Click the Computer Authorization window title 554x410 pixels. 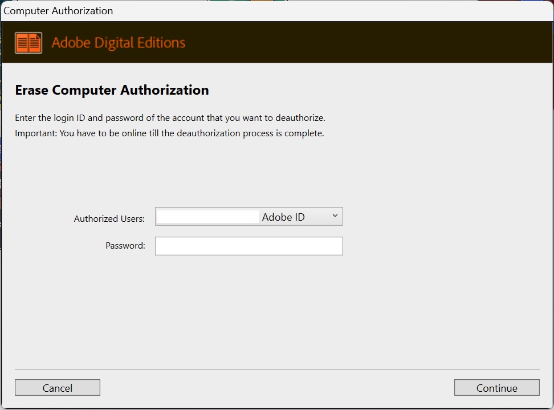coord(58,11)
